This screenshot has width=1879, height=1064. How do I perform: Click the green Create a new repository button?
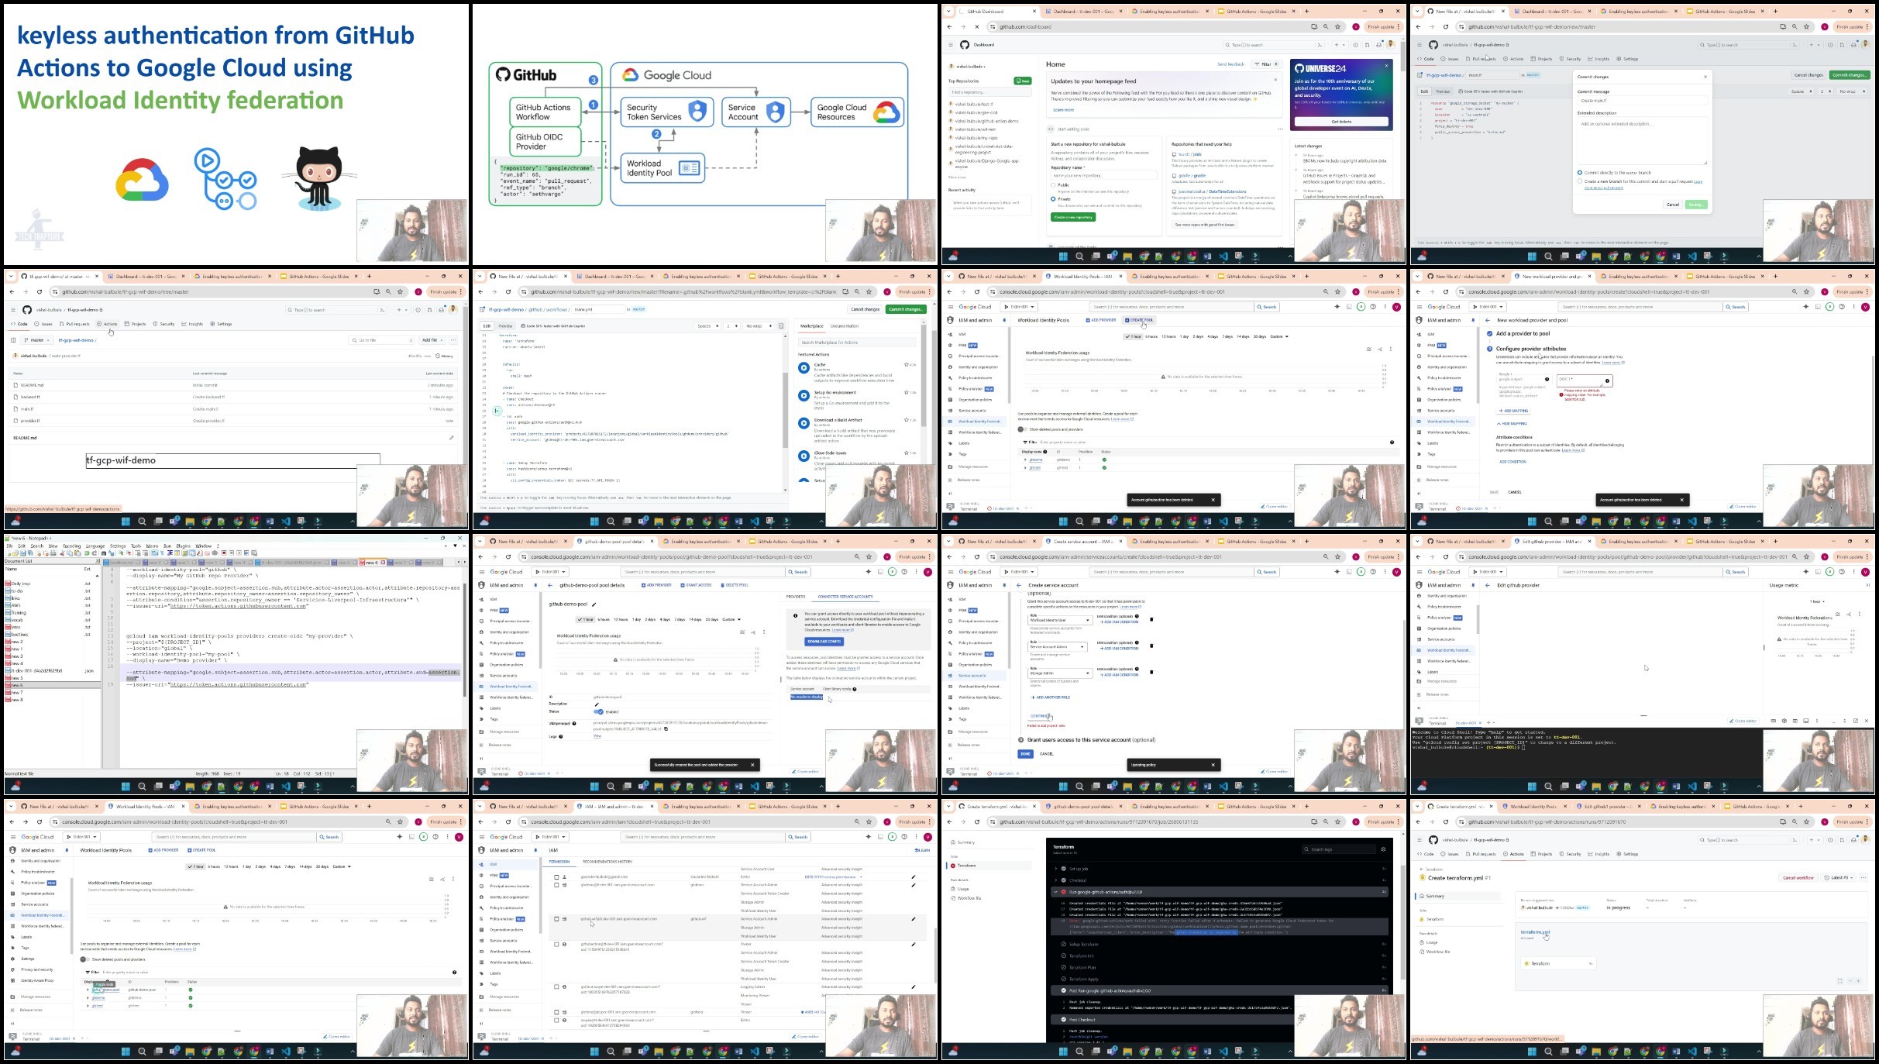[x=1073, y=217]
